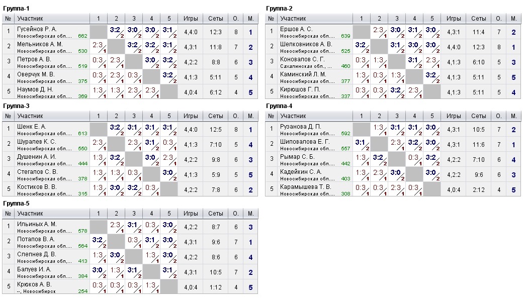Viewport: 526px width, 299px height.
Task: Click Сеты column header in Группа-2
Action: tap(478, 19)
